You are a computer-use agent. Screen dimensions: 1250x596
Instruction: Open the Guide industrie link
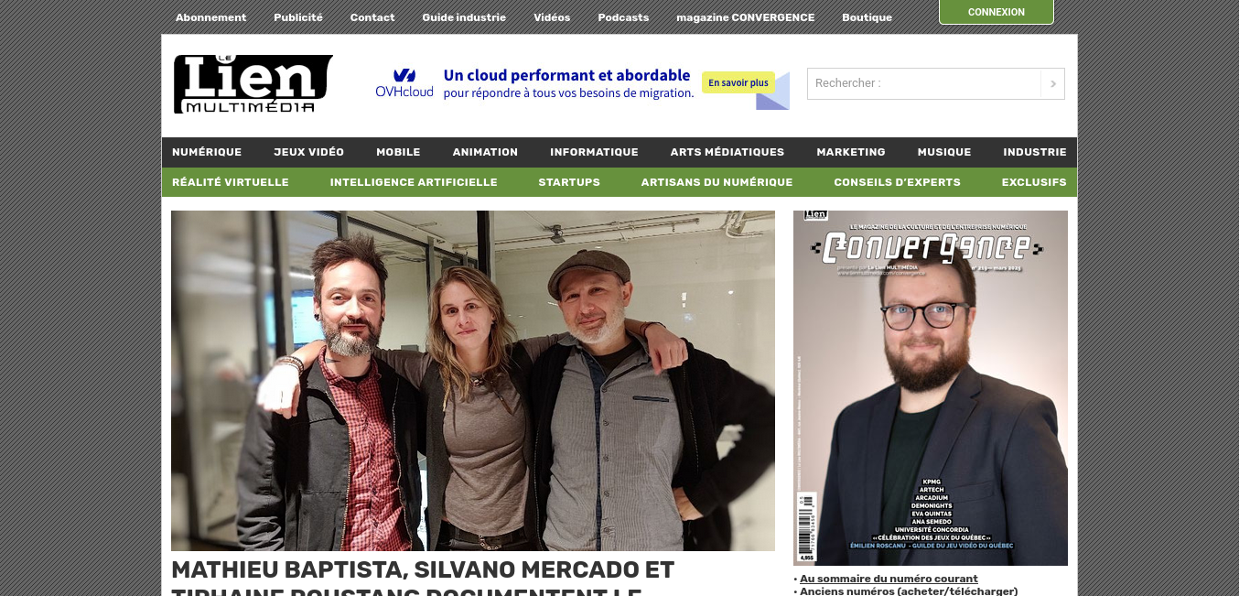[464, 17]
